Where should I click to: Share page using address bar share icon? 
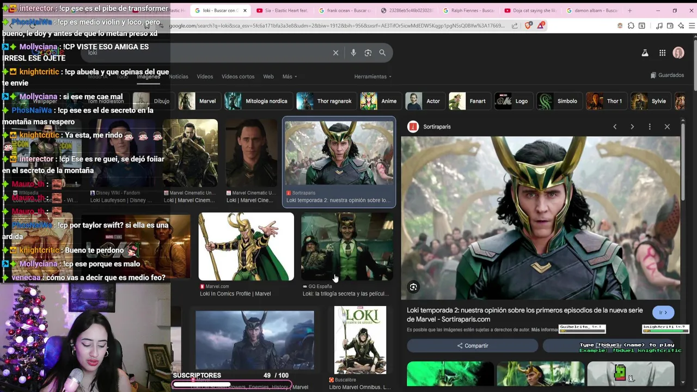515,26
